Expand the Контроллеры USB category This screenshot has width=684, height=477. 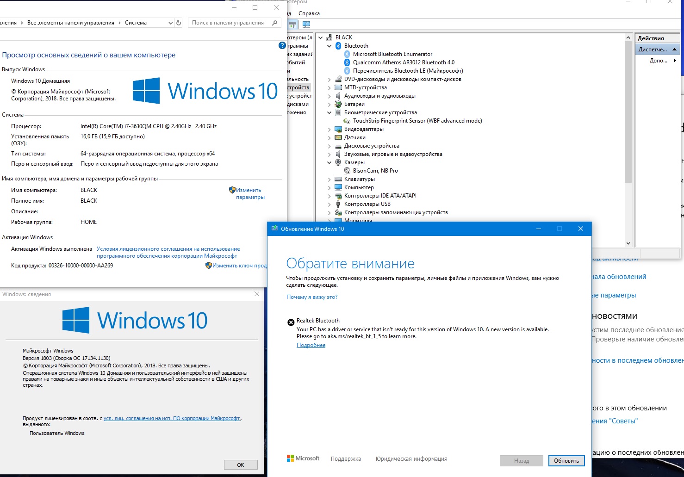tap(330, 204)
